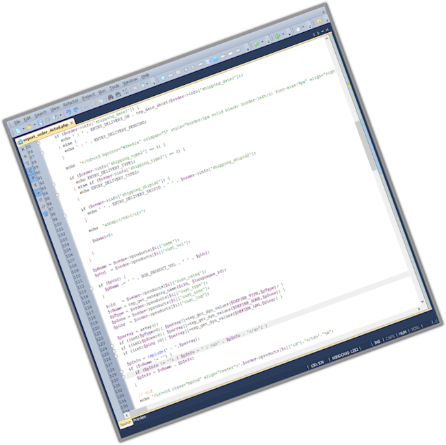Image resolution: width=446 pixels, height=445 pixels.
Task: Click the yellow image icon at the toolbar's end
Action: pyautogui.click(x=319, y=21)
